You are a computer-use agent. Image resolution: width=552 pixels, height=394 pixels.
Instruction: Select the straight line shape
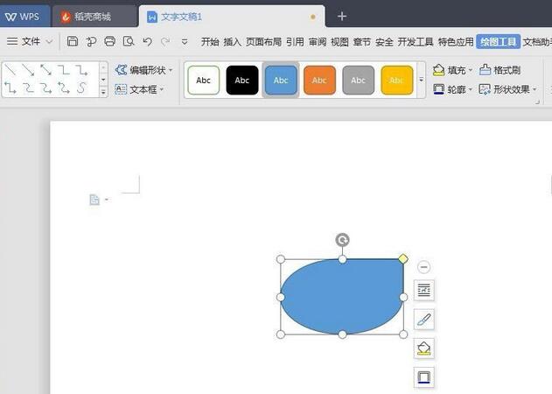click(x=10, y=70)
